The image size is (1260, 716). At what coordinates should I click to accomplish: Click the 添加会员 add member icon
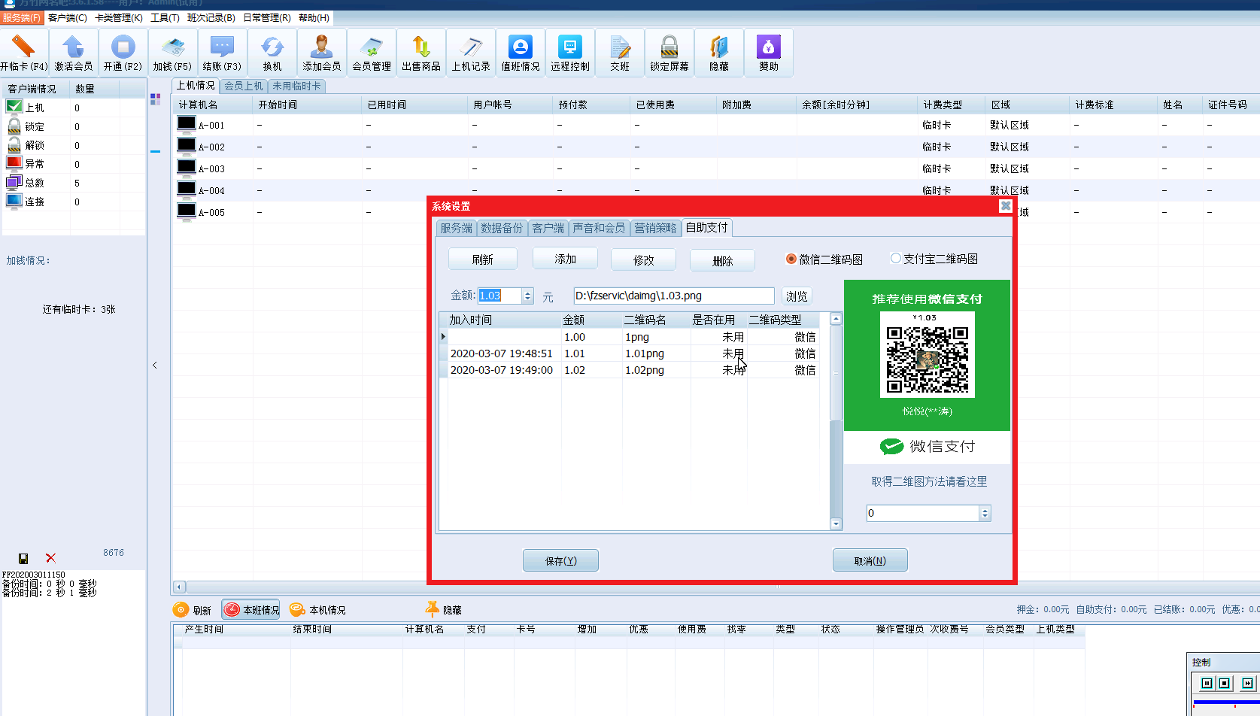(322, 52)
